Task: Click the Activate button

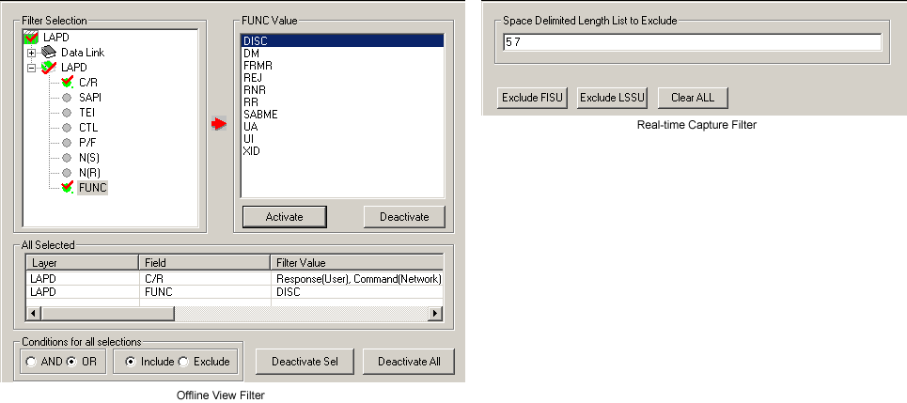Action: pos(284,217)
